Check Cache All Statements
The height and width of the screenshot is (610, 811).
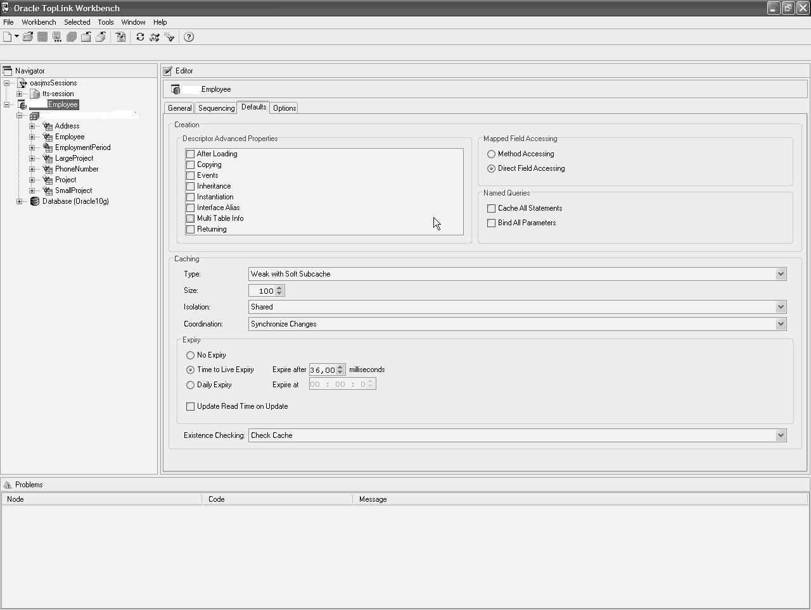491,208
